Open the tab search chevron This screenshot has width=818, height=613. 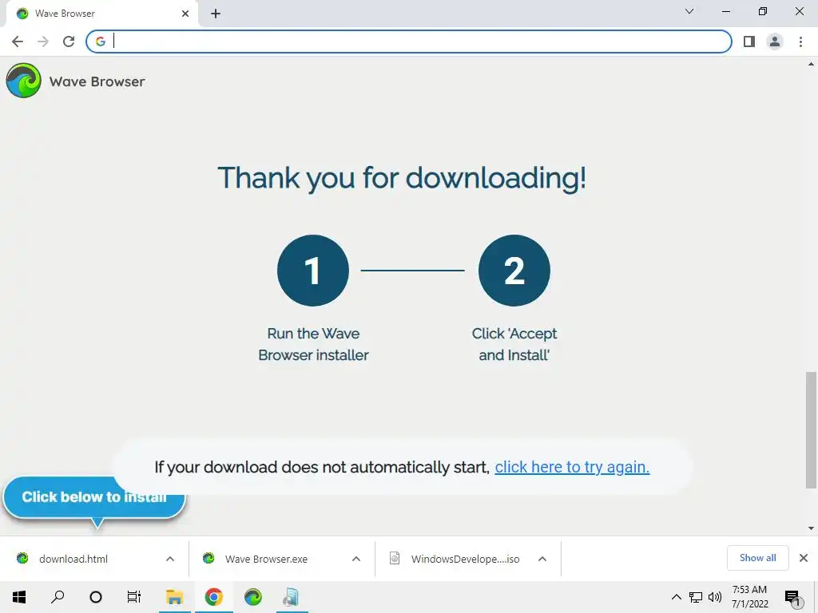coord(689,11)
